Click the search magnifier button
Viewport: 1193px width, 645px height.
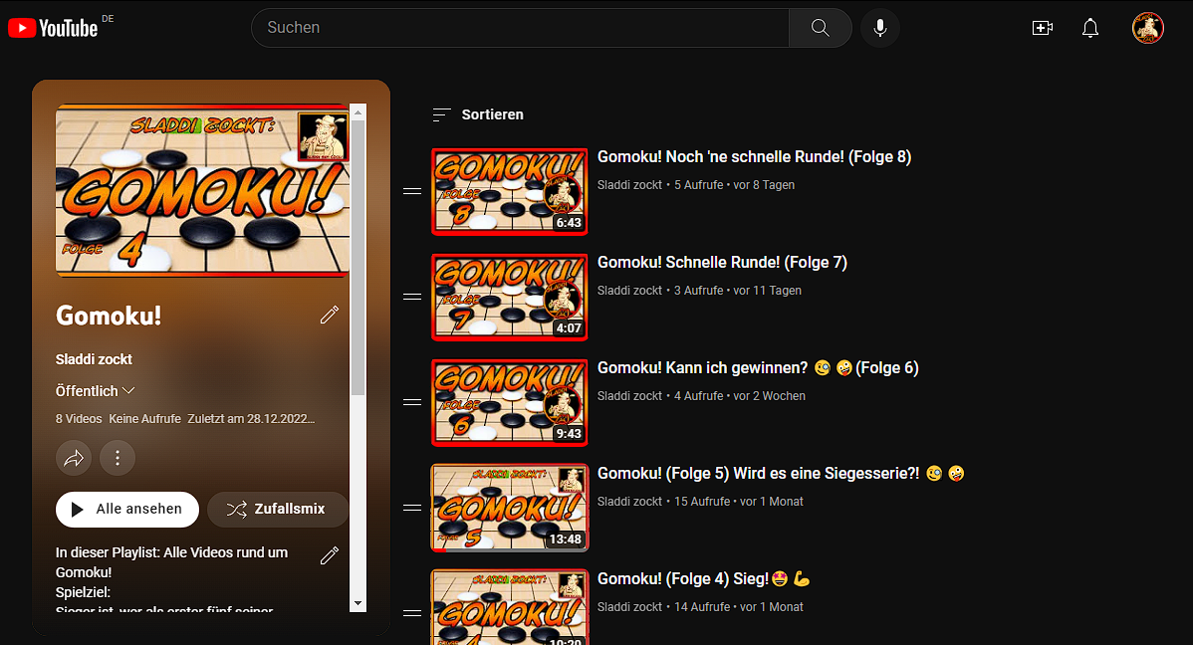point(820,28)
